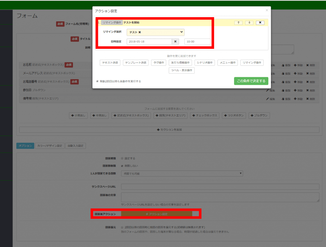Open the リマインダ選択 dropdown
The width and height of the screenshot is (326, 247).
(155, 32)
